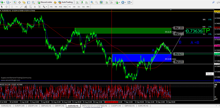The height and width of the screenshot is (108, 220).
Task: Toggle the AutoTrading button
Action: 65,2
